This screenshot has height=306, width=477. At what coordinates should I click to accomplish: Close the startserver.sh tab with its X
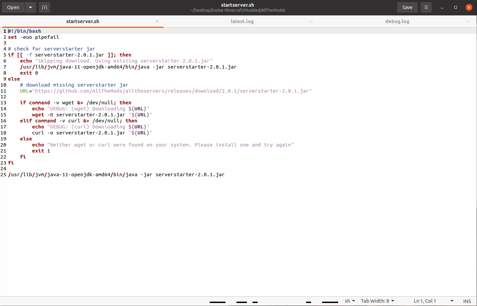click(x=157, y=21)
